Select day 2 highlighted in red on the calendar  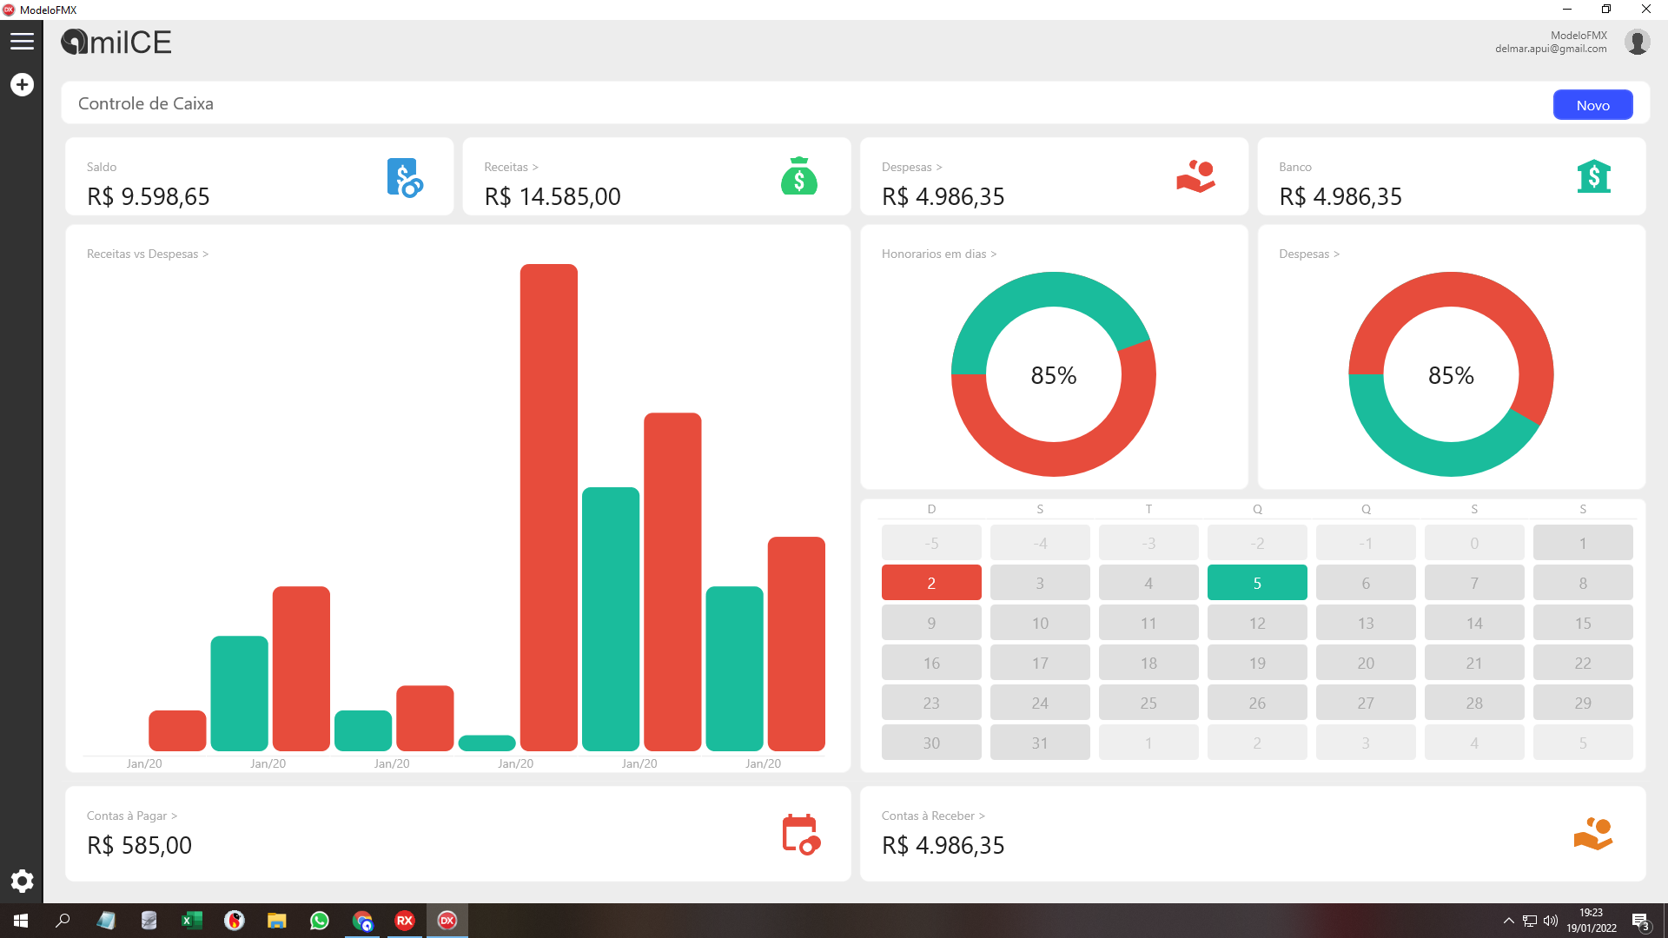point(931,582)
